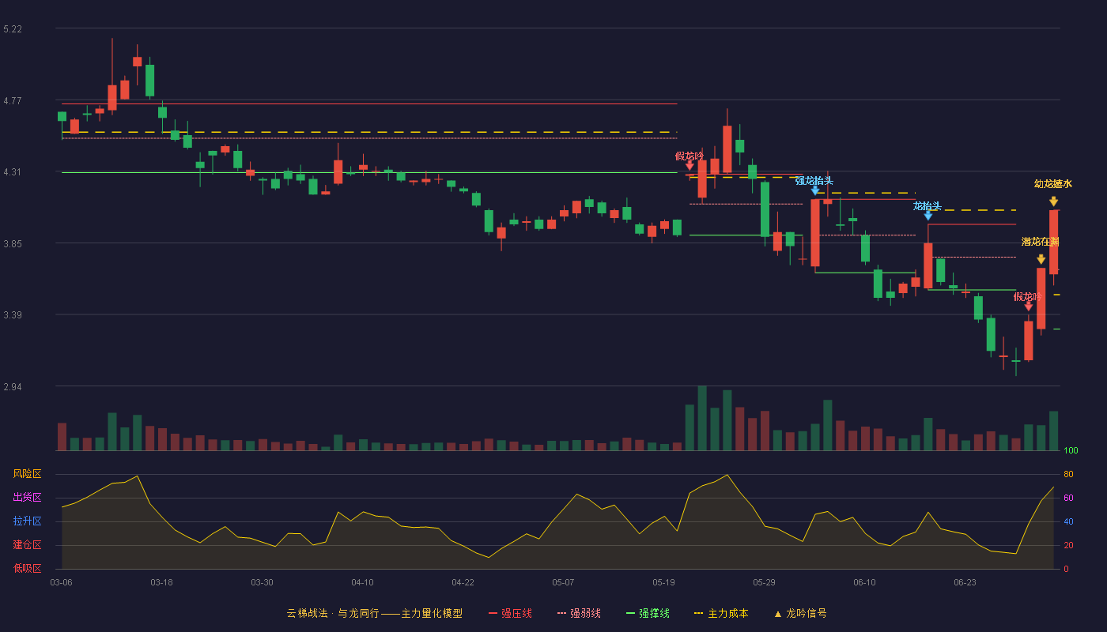Click the 假龙吟 red arrow near late June

(1028, 306)
